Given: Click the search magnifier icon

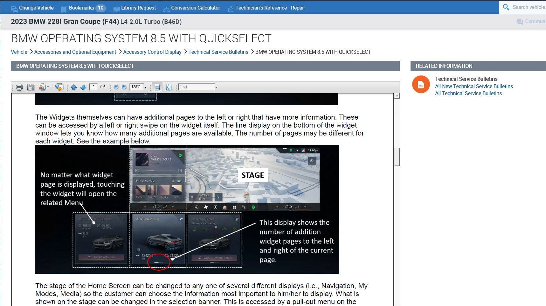Looking at the screenshot, I should tap(506, 7).
